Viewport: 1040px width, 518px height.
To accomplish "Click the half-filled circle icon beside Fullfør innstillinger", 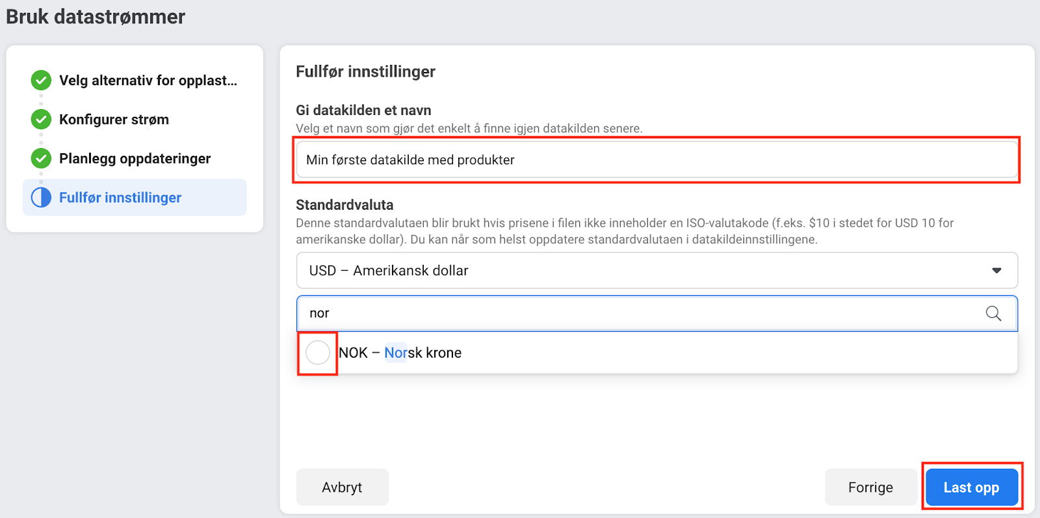I will point(41,197).
